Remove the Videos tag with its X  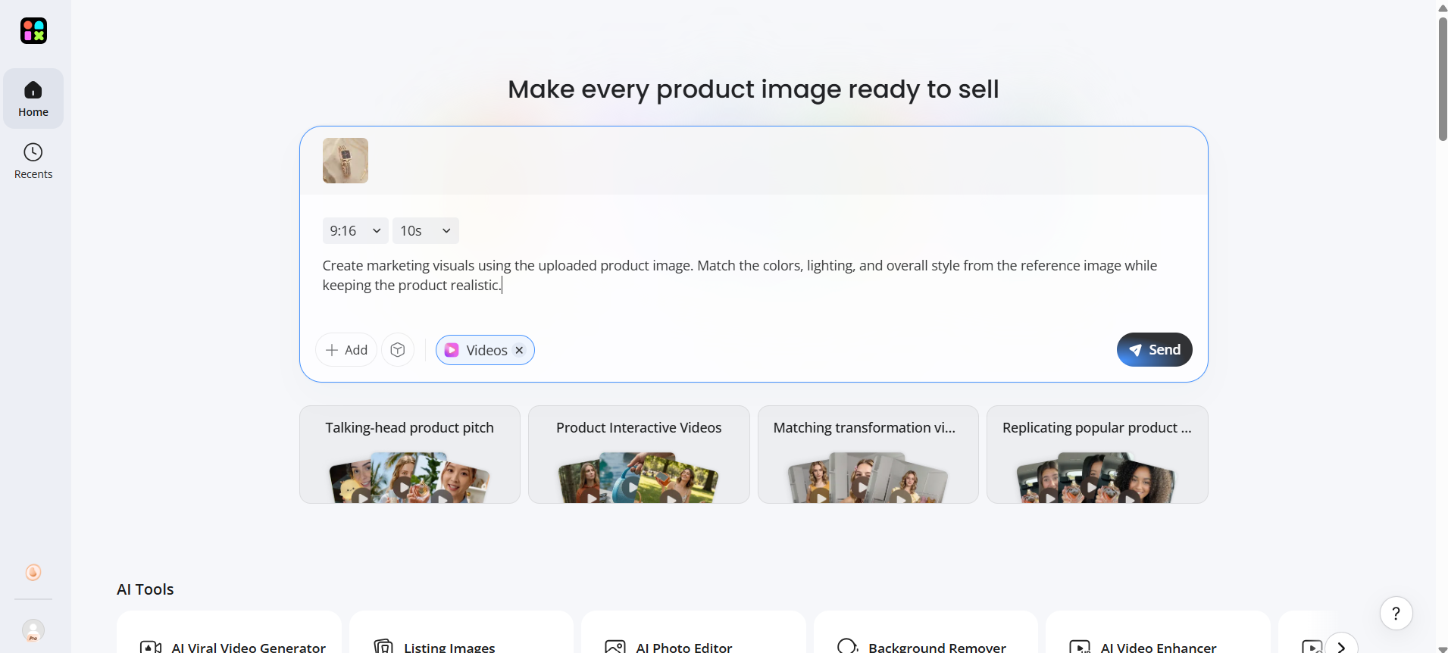point(519,350)
